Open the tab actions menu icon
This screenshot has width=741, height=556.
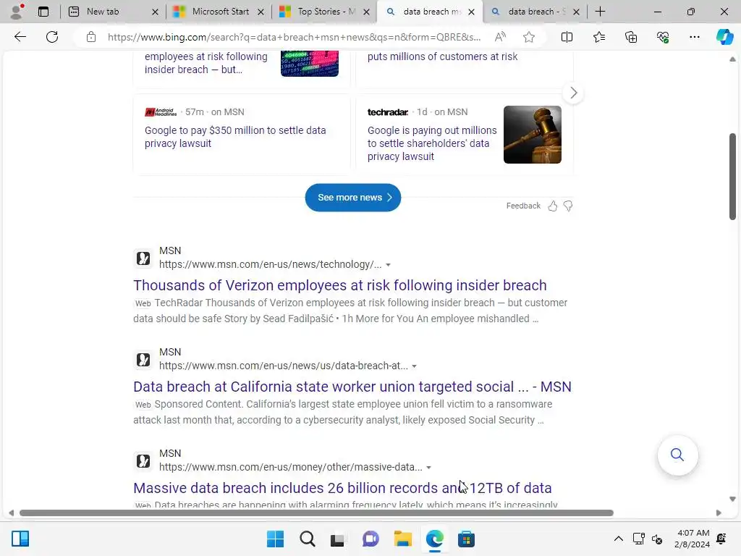43,12
